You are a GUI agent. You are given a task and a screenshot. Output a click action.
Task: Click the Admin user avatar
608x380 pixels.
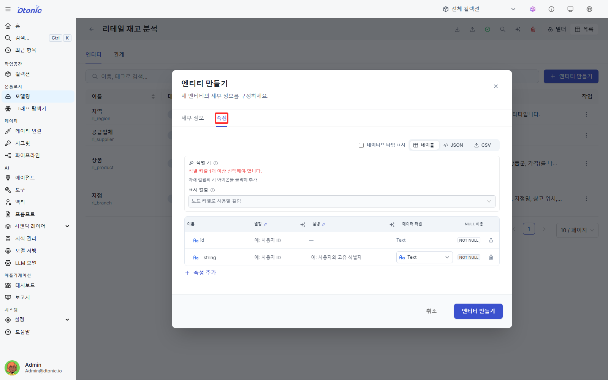[x=12, y=368]
